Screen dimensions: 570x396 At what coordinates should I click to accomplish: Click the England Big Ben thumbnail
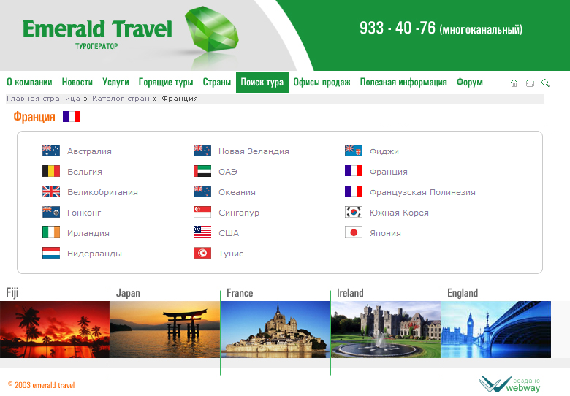tap(496, 330)
